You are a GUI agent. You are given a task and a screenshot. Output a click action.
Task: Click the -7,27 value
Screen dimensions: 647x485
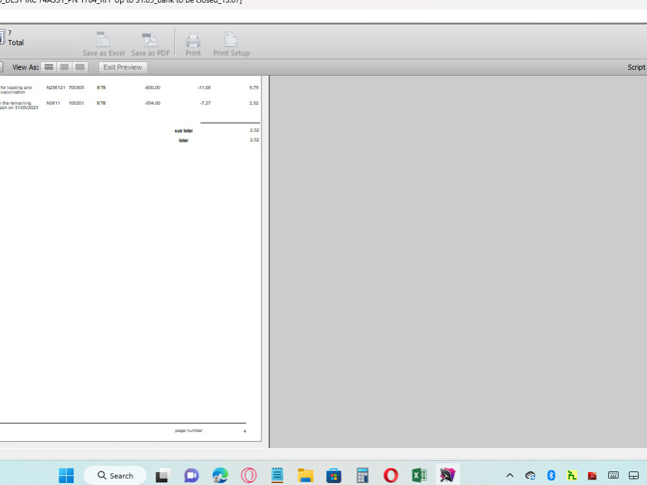point(206,103)
